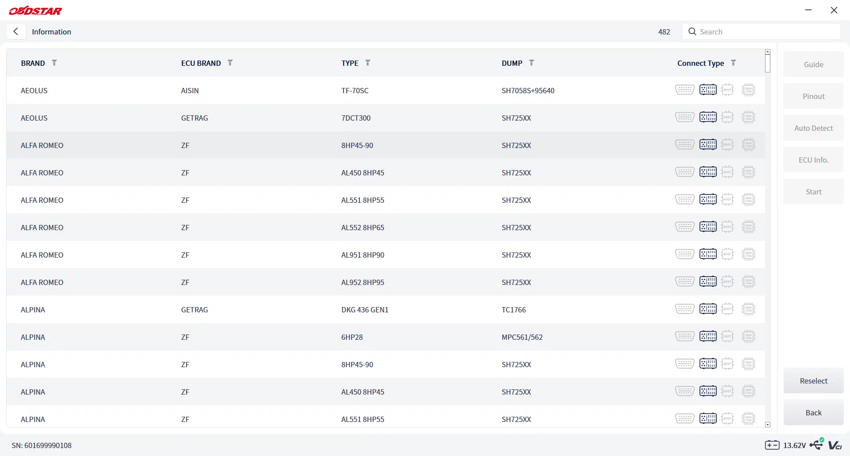Select the OBD connector icon for ALPINA 6HP28
The image size is (850, 456).
[684, 336]
